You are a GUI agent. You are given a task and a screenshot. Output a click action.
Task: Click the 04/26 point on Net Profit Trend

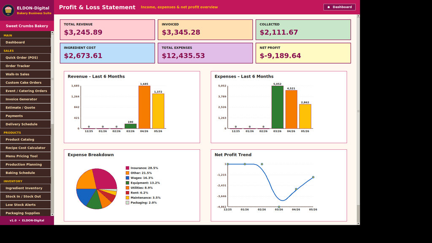296,189
